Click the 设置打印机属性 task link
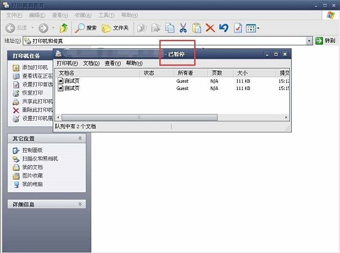The image size is (340, 253). [37, 118]
